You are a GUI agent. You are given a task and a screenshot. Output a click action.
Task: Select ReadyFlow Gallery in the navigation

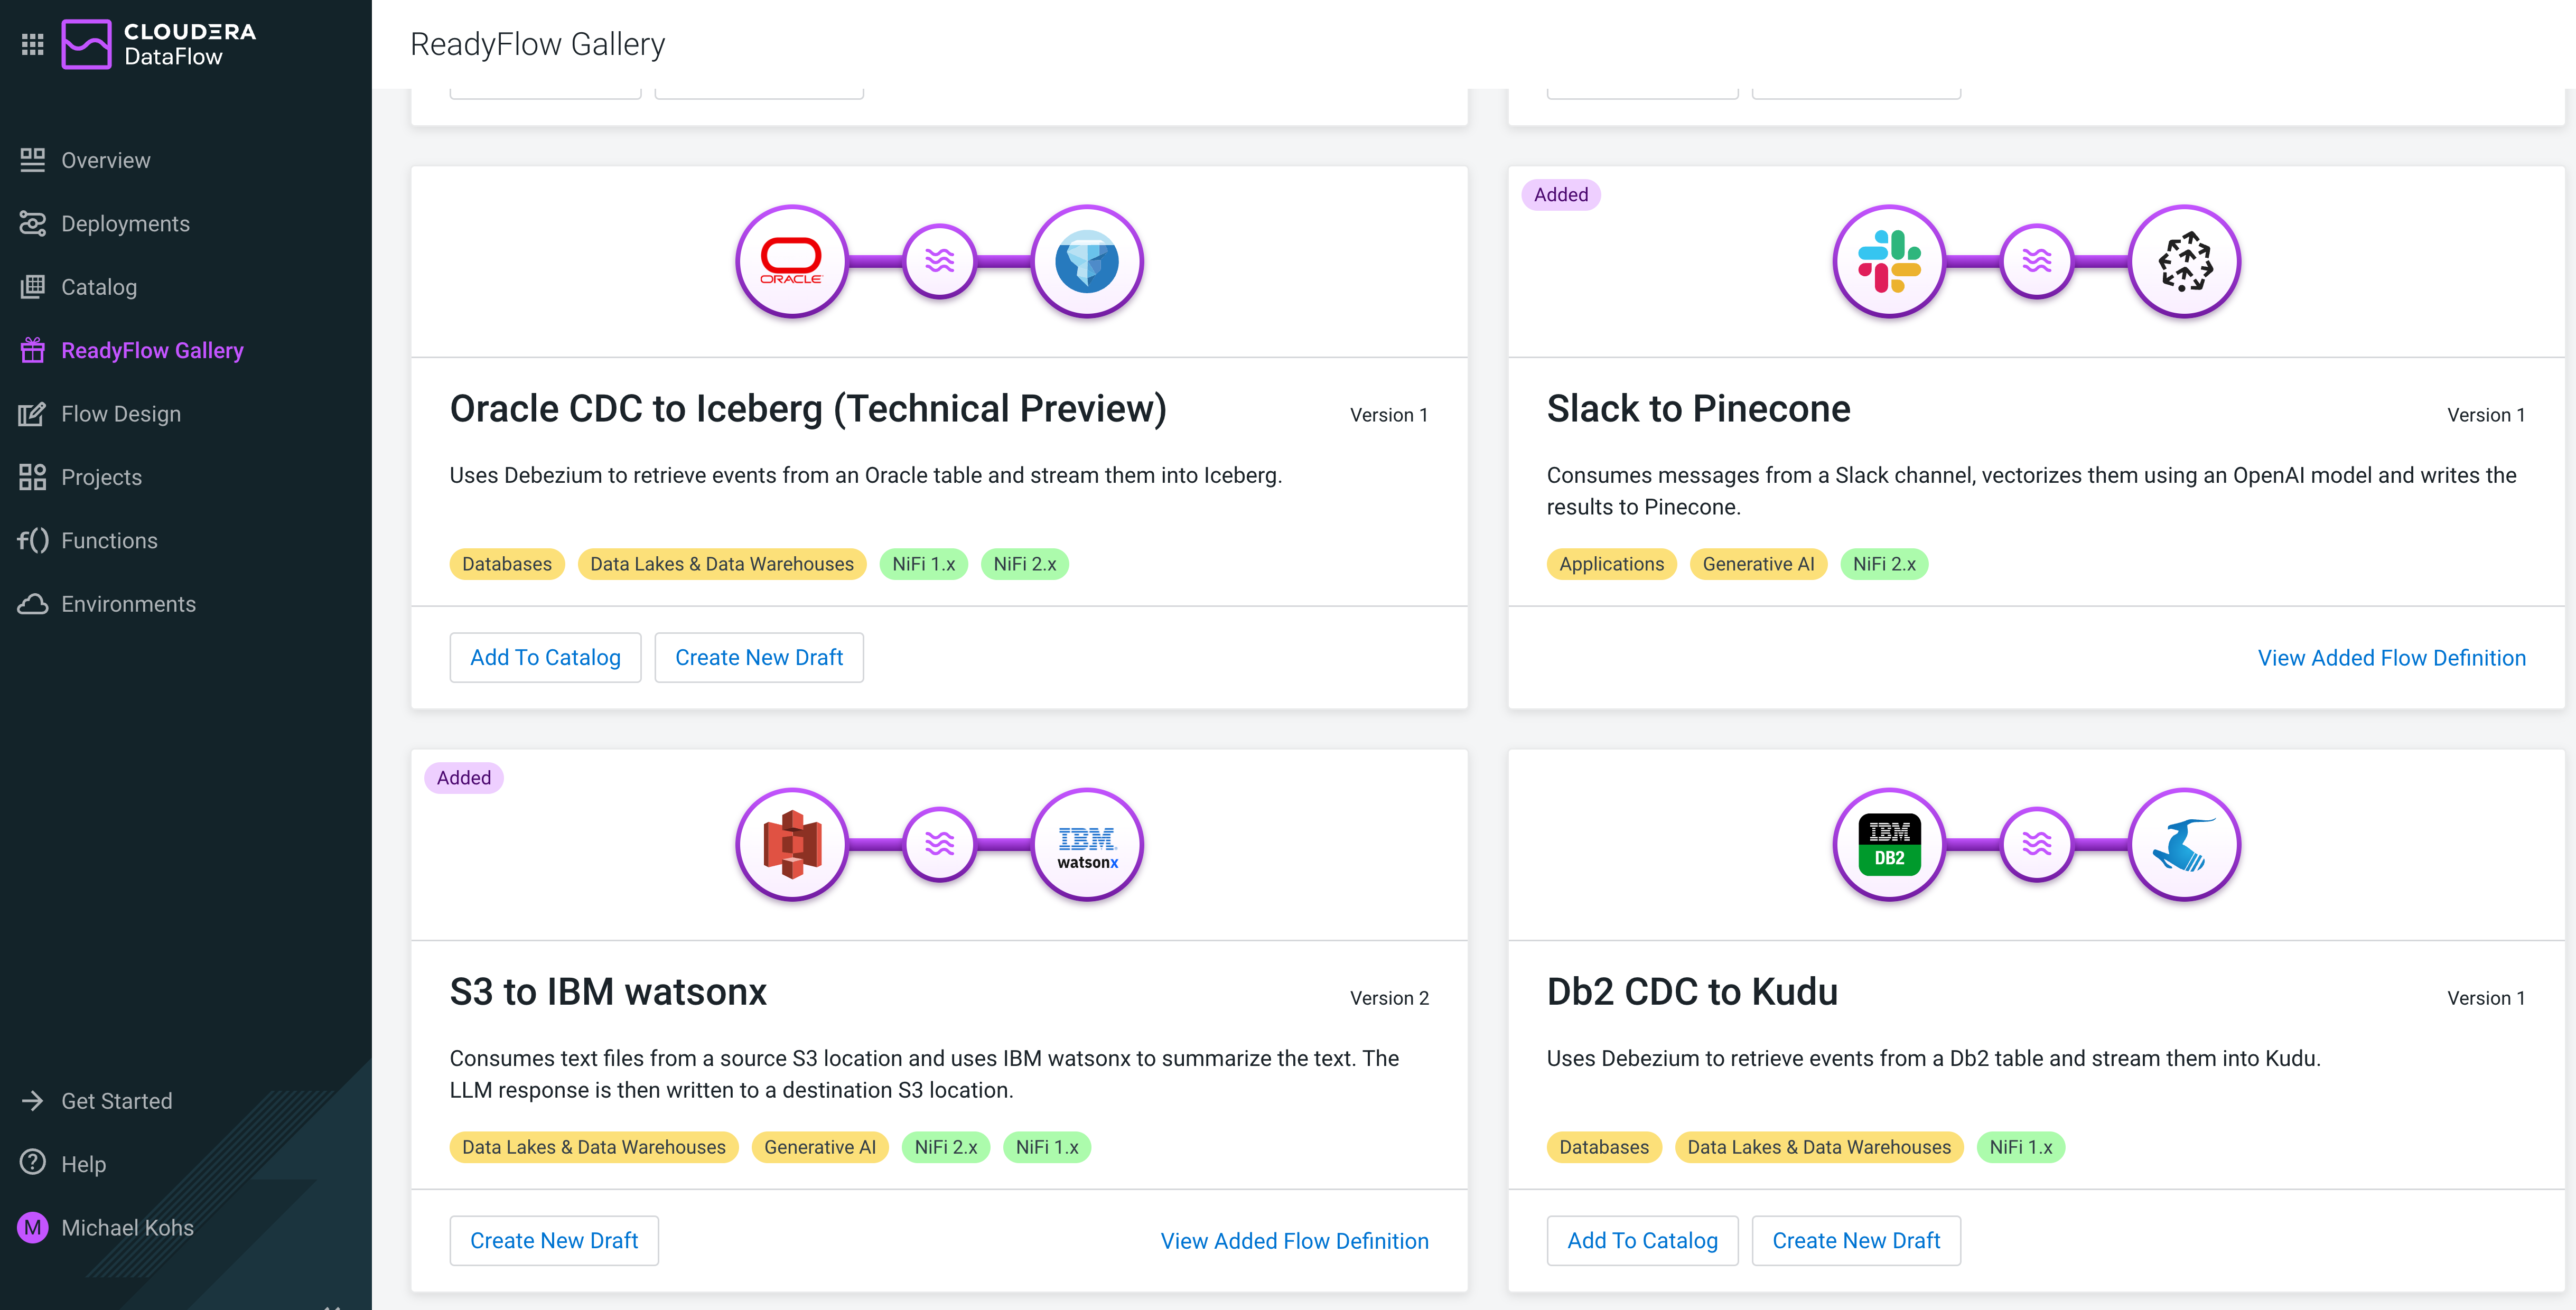(151, 350)
